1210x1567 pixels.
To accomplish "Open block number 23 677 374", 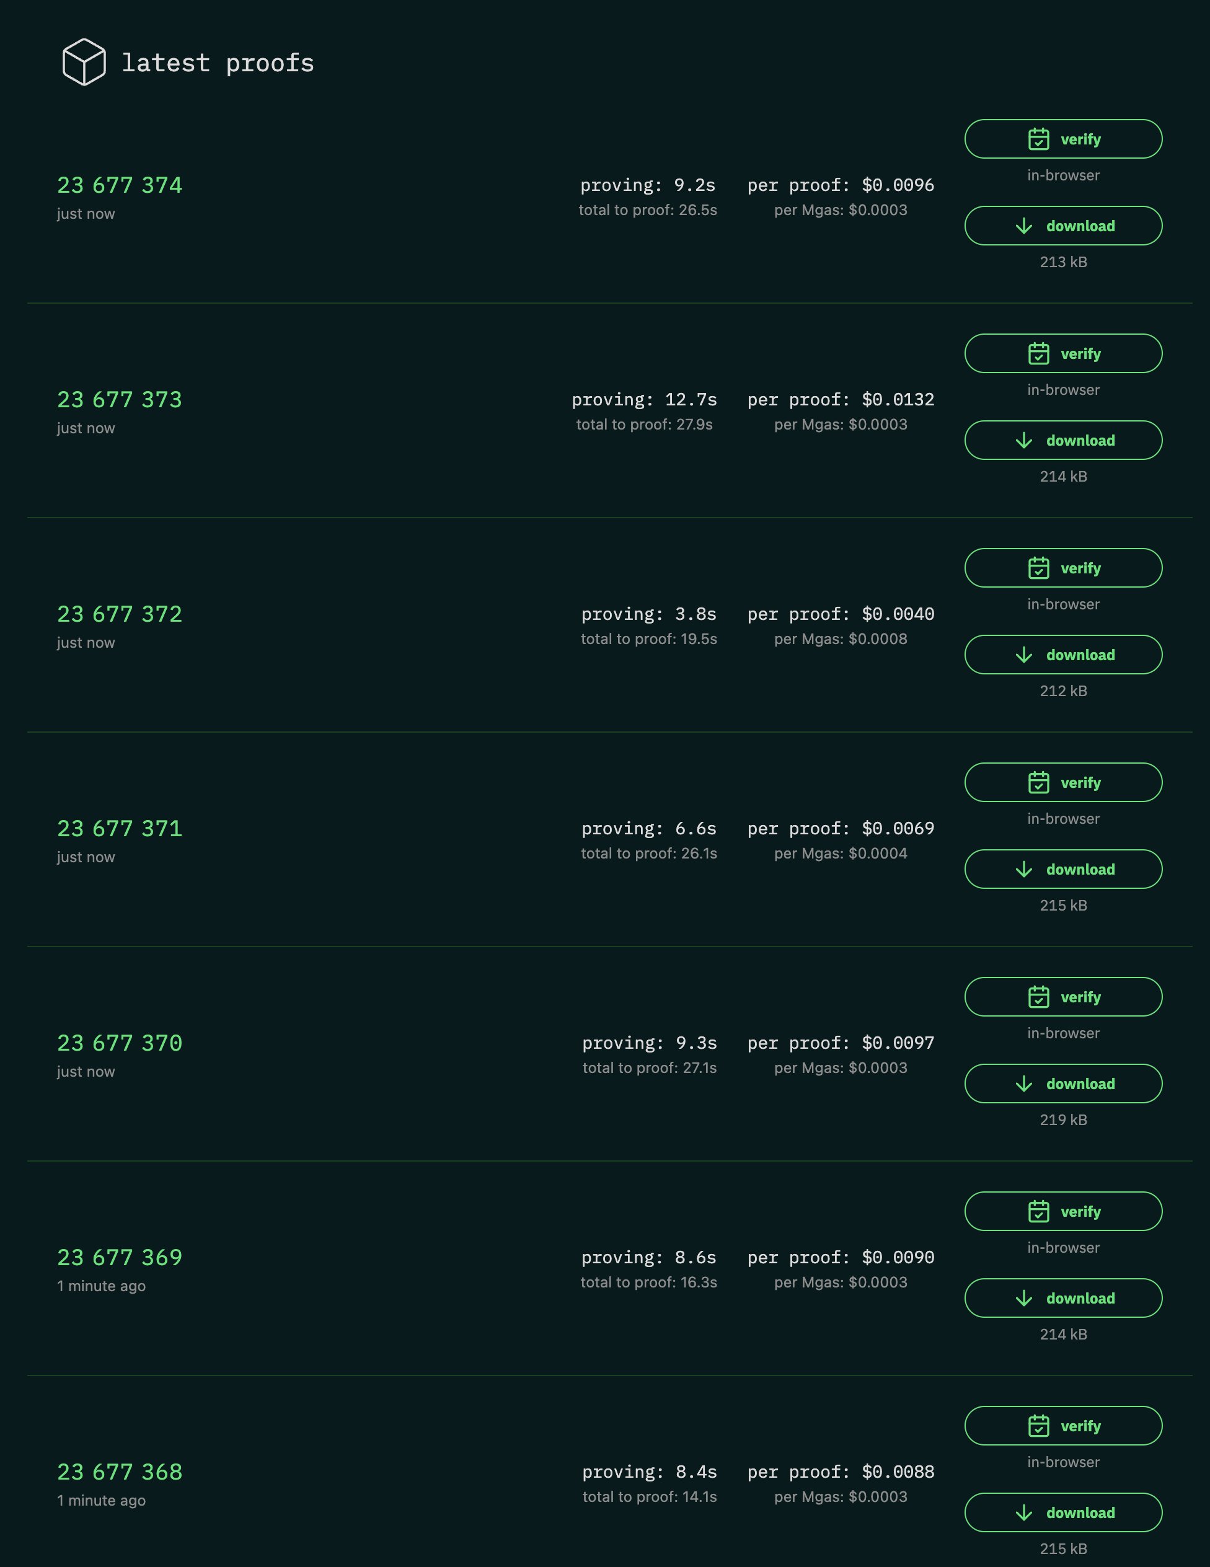I will [x=120, y=185].
